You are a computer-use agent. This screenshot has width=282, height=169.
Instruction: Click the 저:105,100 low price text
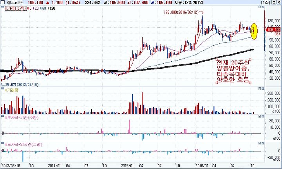click(x=161, y=2)
